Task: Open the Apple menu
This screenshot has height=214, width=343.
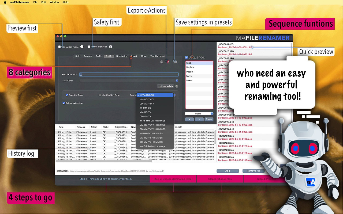Action: (x=5, y=2)
